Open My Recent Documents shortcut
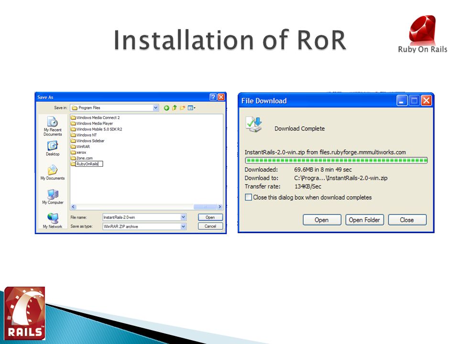Viewport: 459px width, 344px height. [x=53, y=126]
